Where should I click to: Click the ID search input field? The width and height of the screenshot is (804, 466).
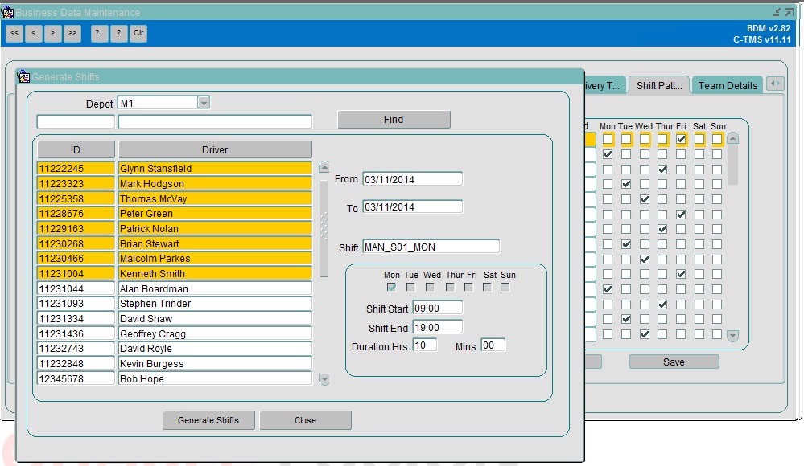pos(76,122)
